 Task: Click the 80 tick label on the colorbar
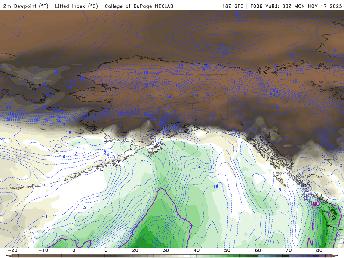(x=319, y=250)
